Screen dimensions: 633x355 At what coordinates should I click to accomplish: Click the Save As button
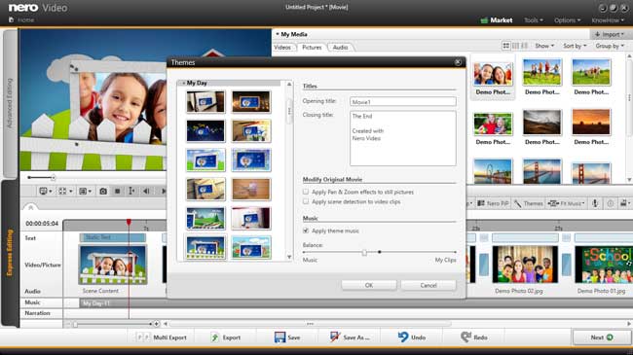350,337
